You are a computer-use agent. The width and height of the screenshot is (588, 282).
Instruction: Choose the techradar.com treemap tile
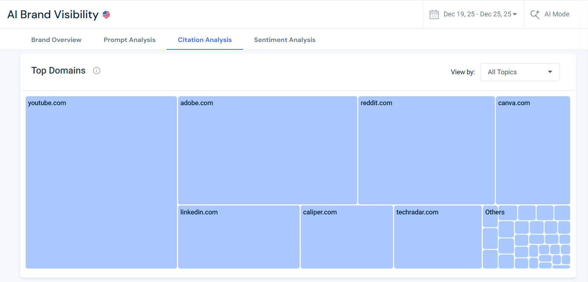438,237
